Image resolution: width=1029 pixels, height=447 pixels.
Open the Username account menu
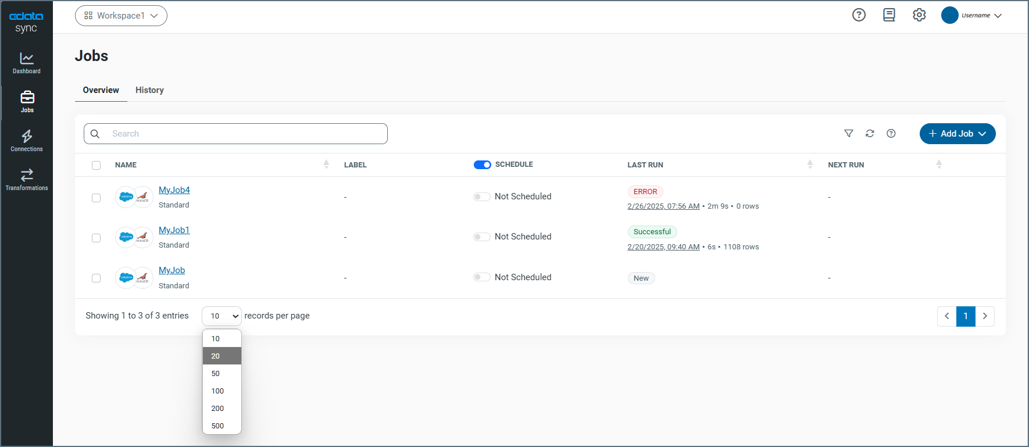click(972, 16)
